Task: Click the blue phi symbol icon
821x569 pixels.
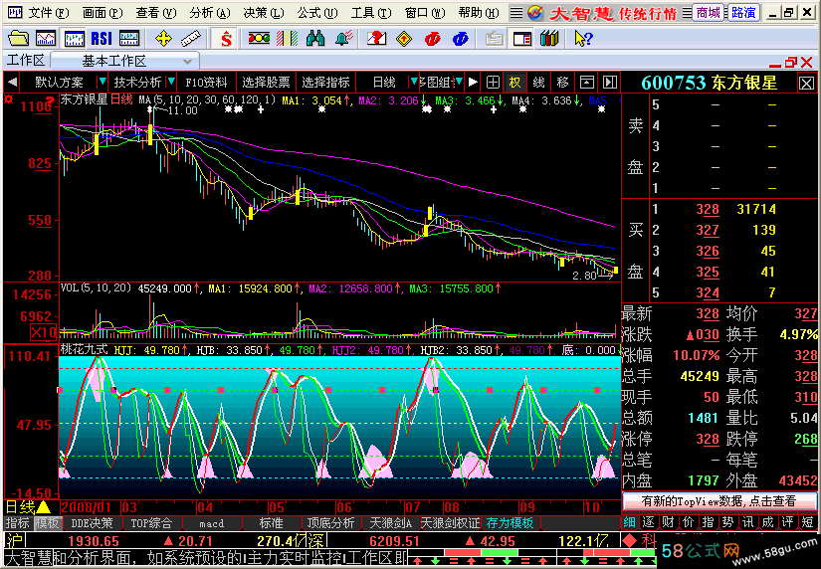Action: coord(461,38)
